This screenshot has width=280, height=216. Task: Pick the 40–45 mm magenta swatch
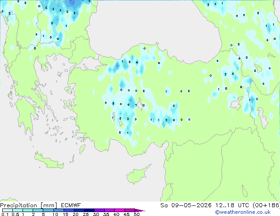click(120, 210)
